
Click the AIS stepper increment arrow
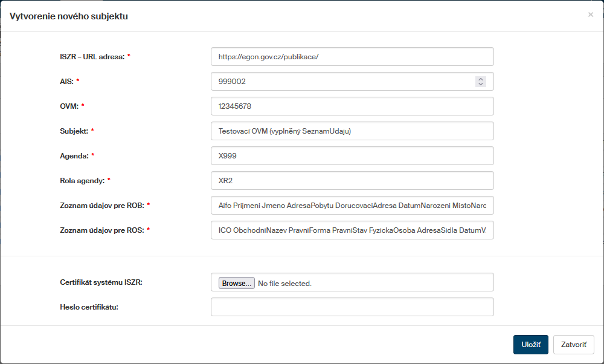[x=481, y=78]
